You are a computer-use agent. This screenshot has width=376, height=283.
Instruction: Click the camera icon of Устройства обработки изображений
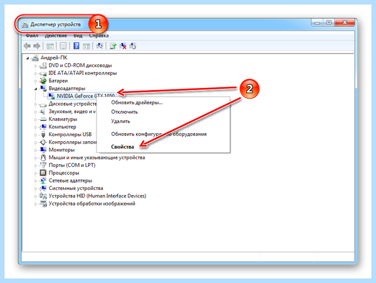pyautogui.click(x=43, y=204)
